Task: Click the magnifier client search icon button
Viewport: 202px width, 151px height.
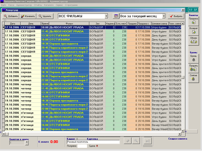Action: tap(136, 141)
